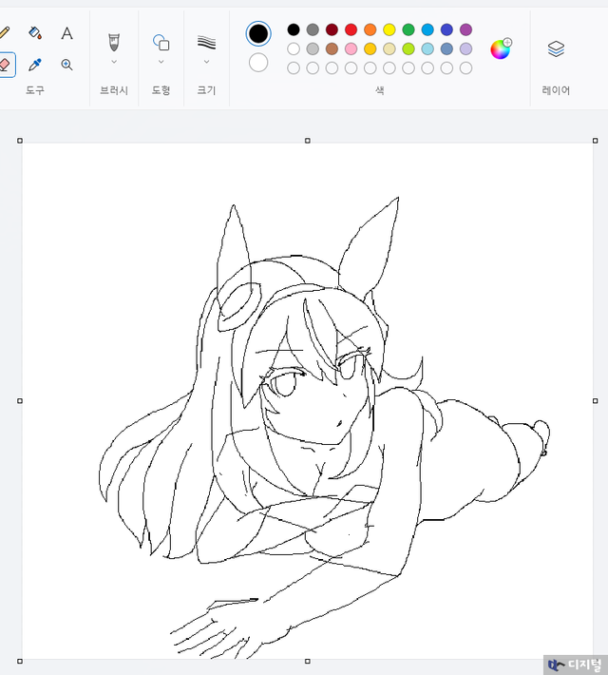Screen dimensions: 608x675
Task: Pick the black palette color
Action: pyautogui.click(x=294, y=29)
